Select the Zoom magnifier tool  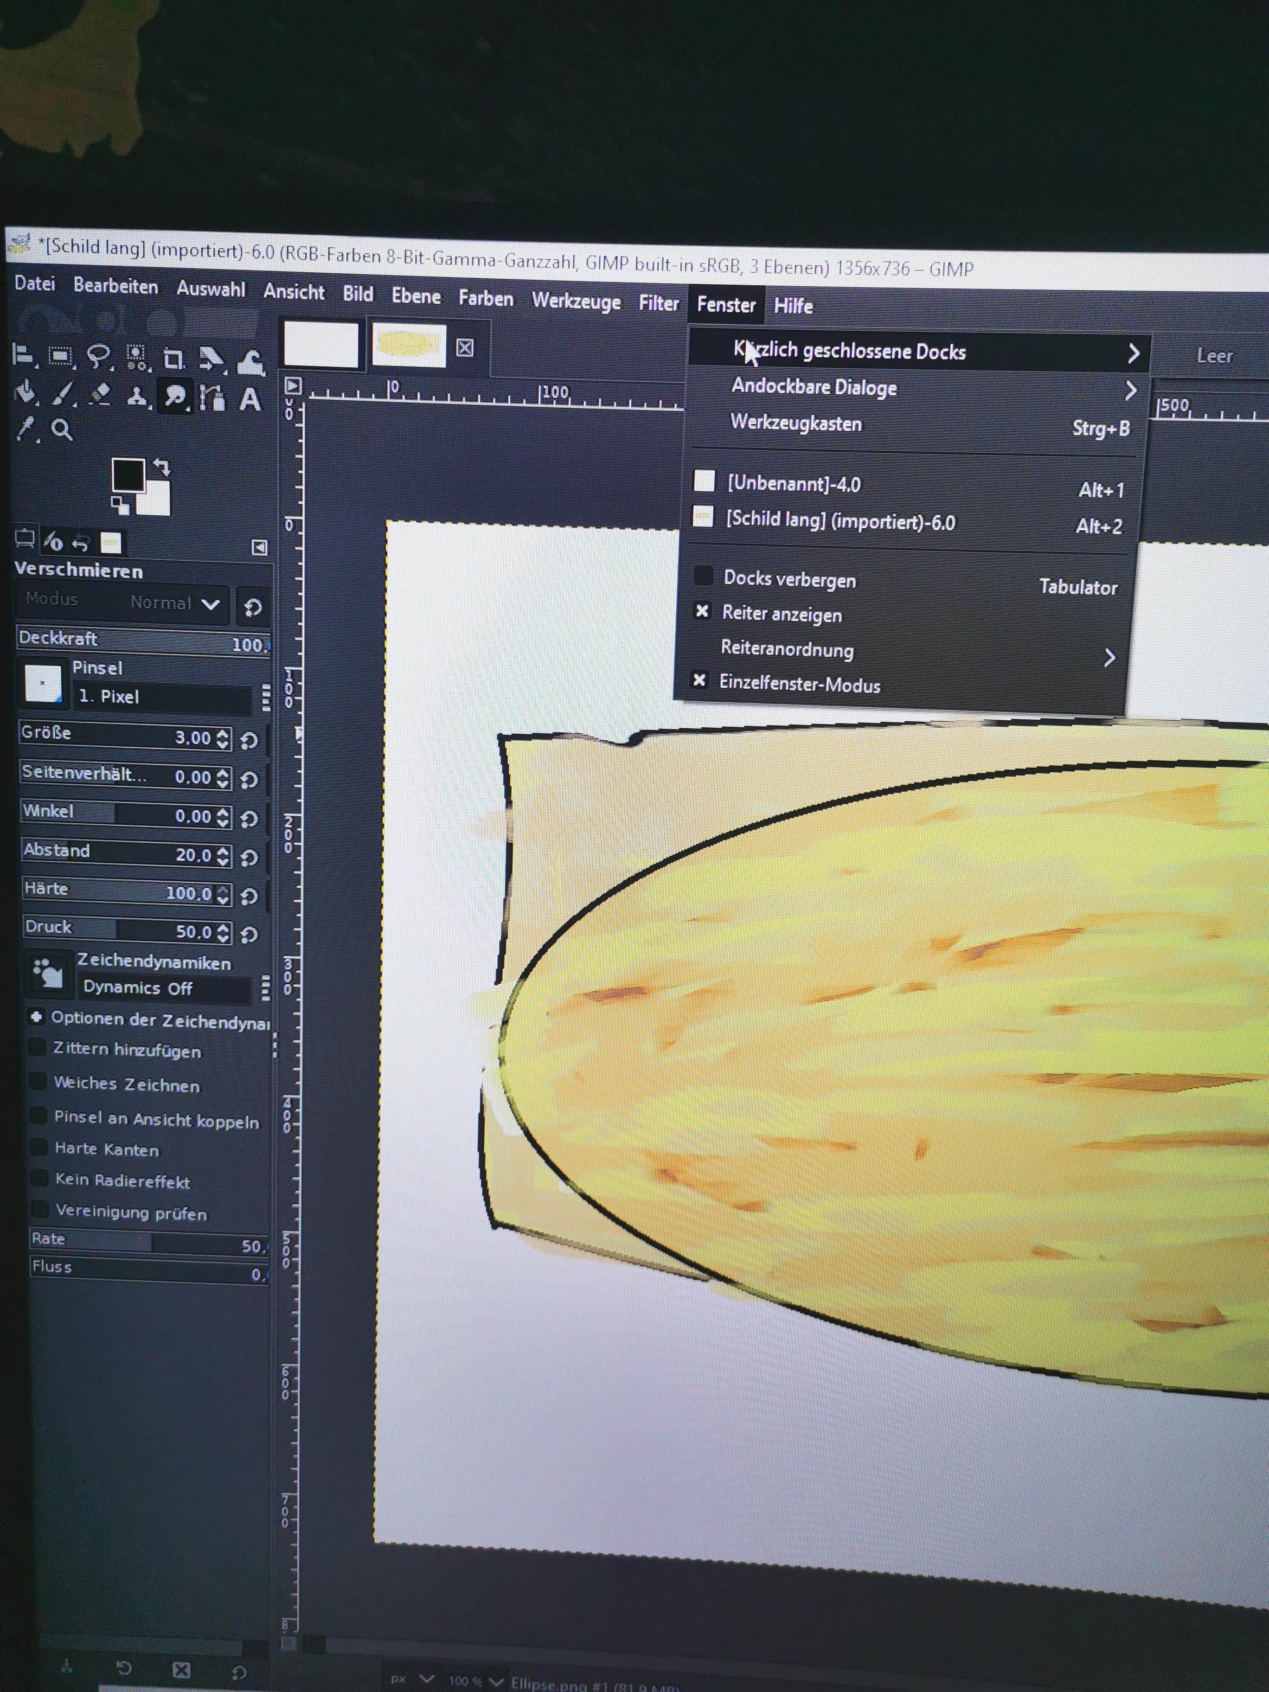[63, 430]
